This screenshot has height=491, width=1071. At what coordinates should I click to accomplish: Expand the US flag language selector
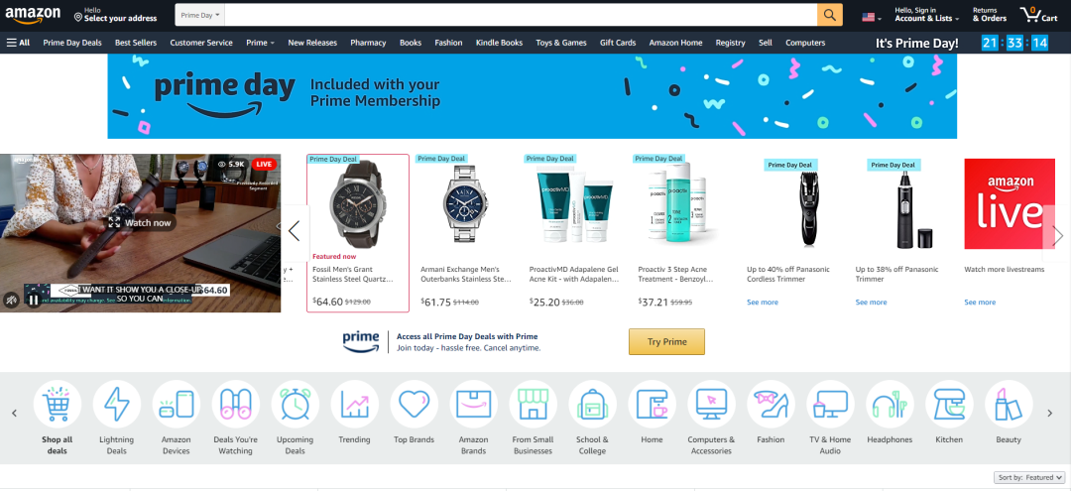click(x=871, y=17)
